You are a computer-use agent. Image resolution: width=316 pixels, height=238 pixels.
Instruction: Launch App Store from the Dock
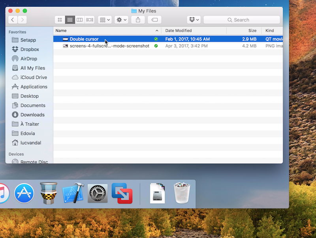pos(24,193)
